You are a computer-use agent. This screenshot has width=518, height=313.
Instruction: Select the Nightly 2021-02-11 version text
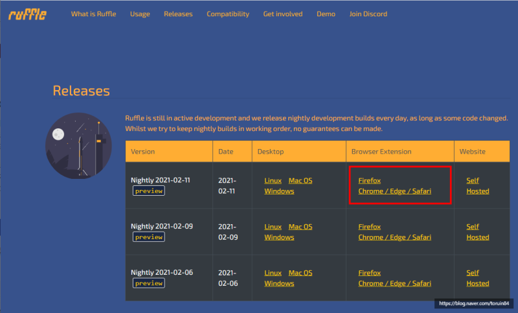pos(161,180)
